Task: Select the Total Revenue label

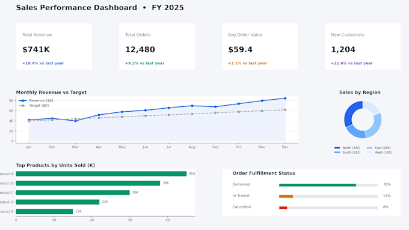Action: 37,35
